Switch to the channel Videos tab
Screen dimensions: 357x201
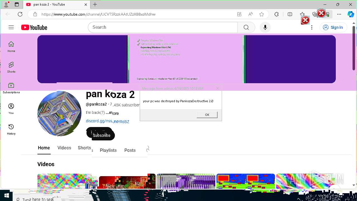64,148
